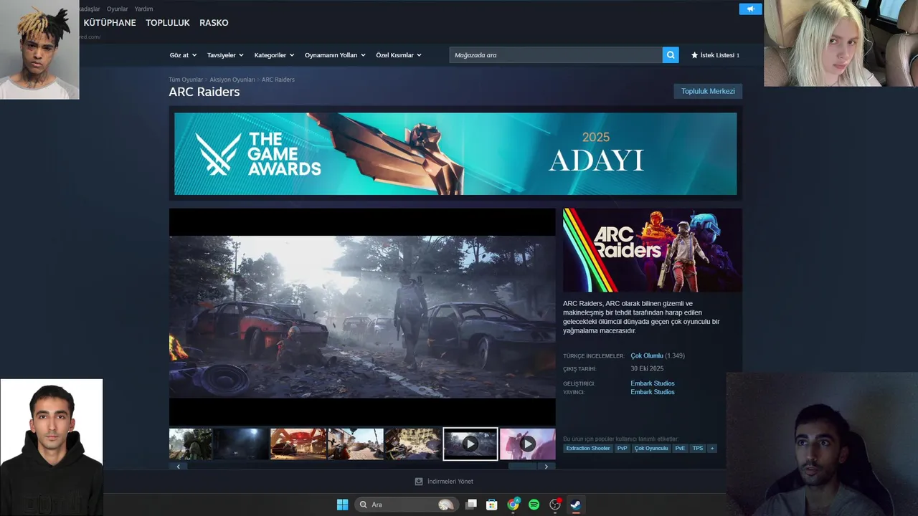Screen dimensions: 918x516
Task: Click the Çok Olumlu reviews link
Action: point(647,355)
